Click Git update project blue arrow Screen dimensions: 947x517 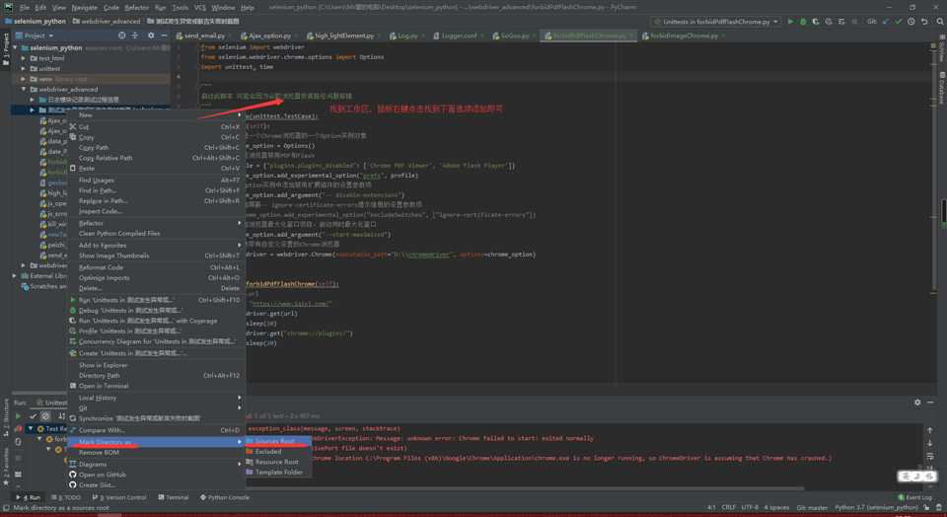coord(886,22)
